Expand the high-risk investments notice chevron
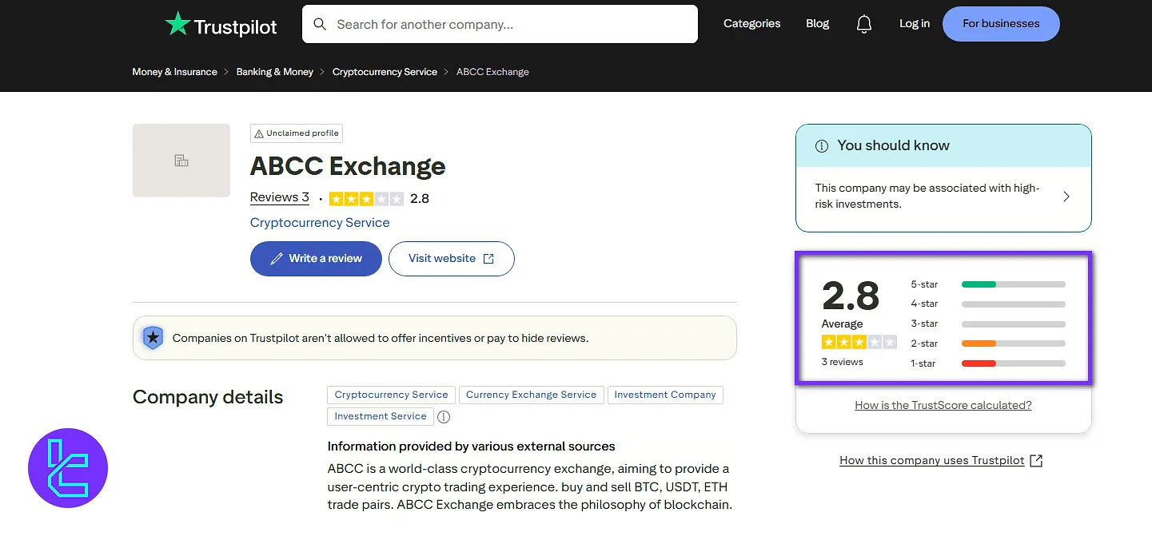1152x536 pixels. pyautogui.click(x=1066, y=195)
